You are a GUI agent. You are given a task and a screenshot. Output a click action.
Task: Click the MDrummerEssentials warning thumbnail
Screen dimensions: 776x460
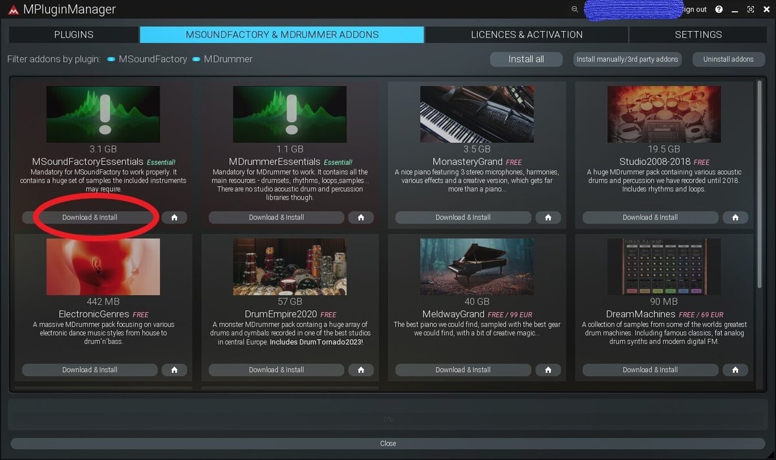(290, 114)
